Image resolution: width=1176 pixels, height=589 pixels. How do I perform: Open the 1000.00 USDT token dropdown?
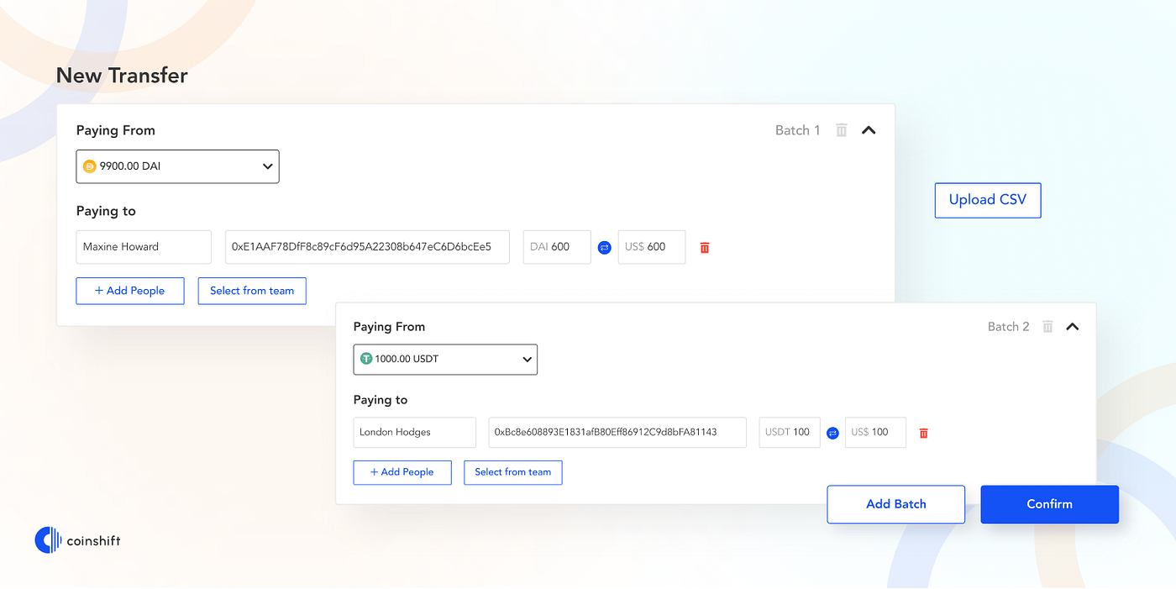pyautogui.click(x=445, y=359)
